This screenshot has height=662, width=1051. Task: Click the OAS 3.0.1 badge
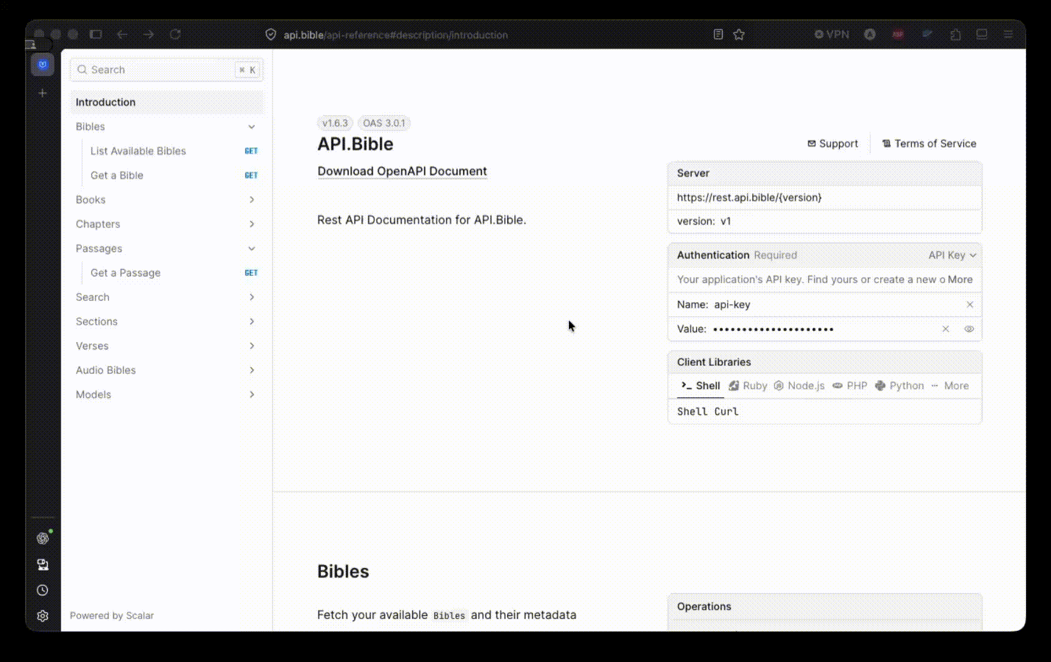[384, 123]
